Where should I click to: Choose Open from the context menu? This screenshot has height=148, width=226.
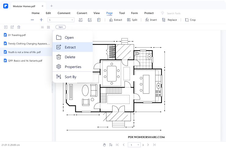(73, 38)
